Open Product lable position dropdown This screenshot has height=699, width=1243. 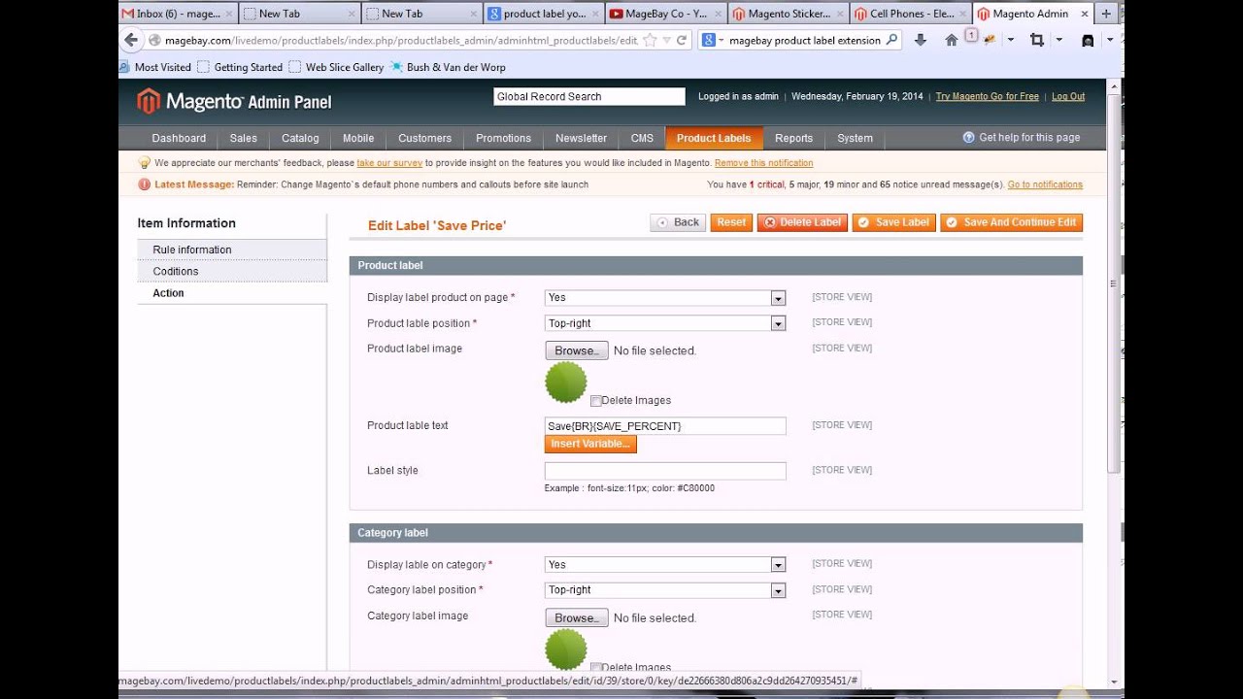665,323
